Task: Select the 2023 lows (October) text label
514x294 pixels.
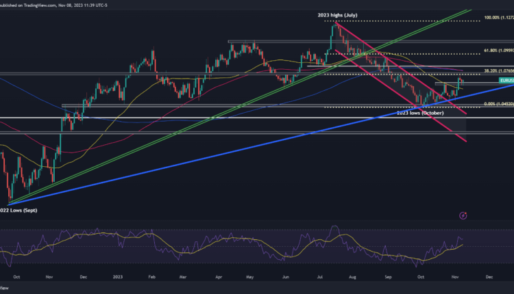Action: pyautogui.click(x=421, y=112)
